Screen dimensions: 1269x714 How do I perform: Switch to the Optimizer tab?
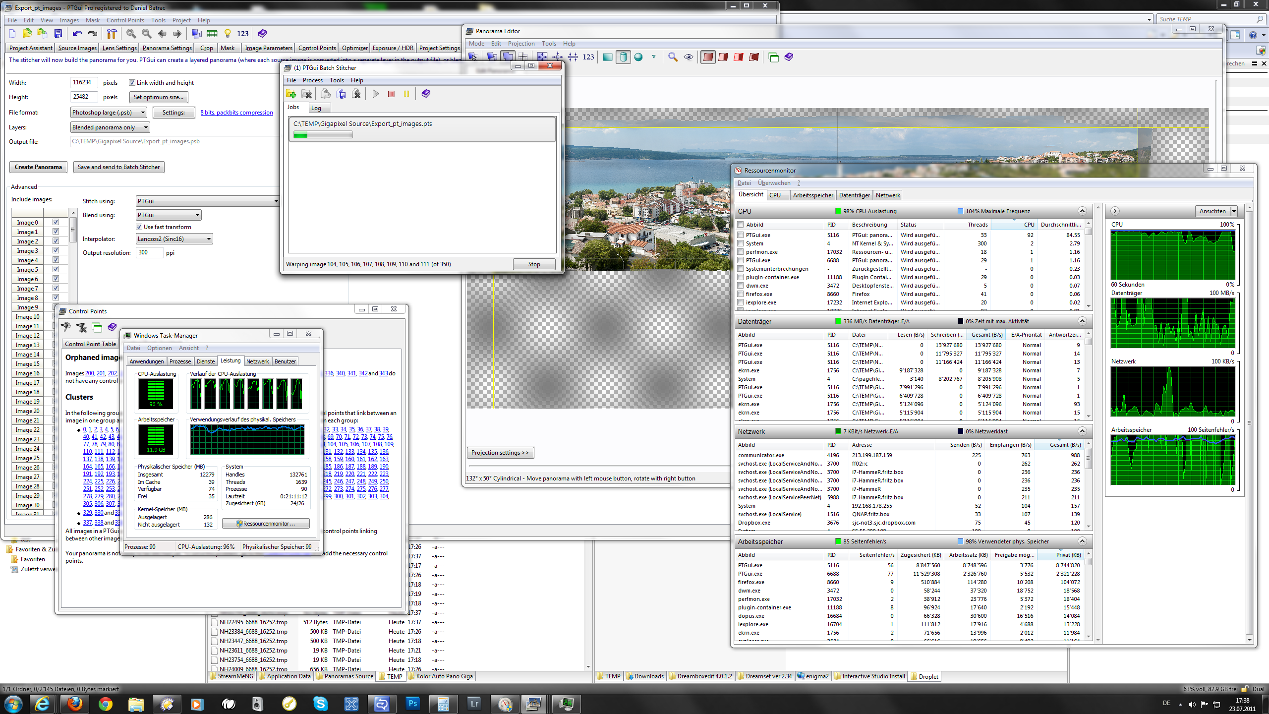tap(354, 48)
